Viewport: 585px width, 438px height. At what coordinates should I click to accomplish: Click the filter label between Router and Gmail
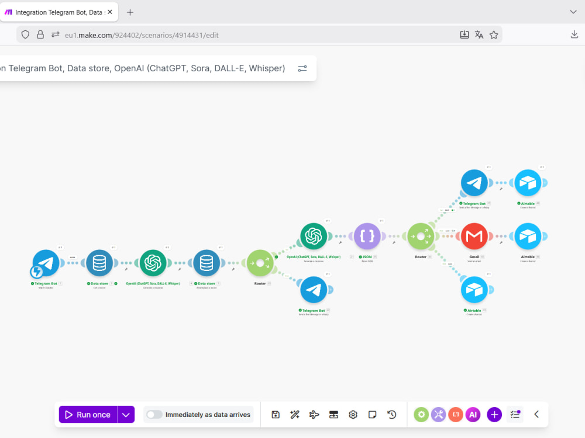click(448, 231)
